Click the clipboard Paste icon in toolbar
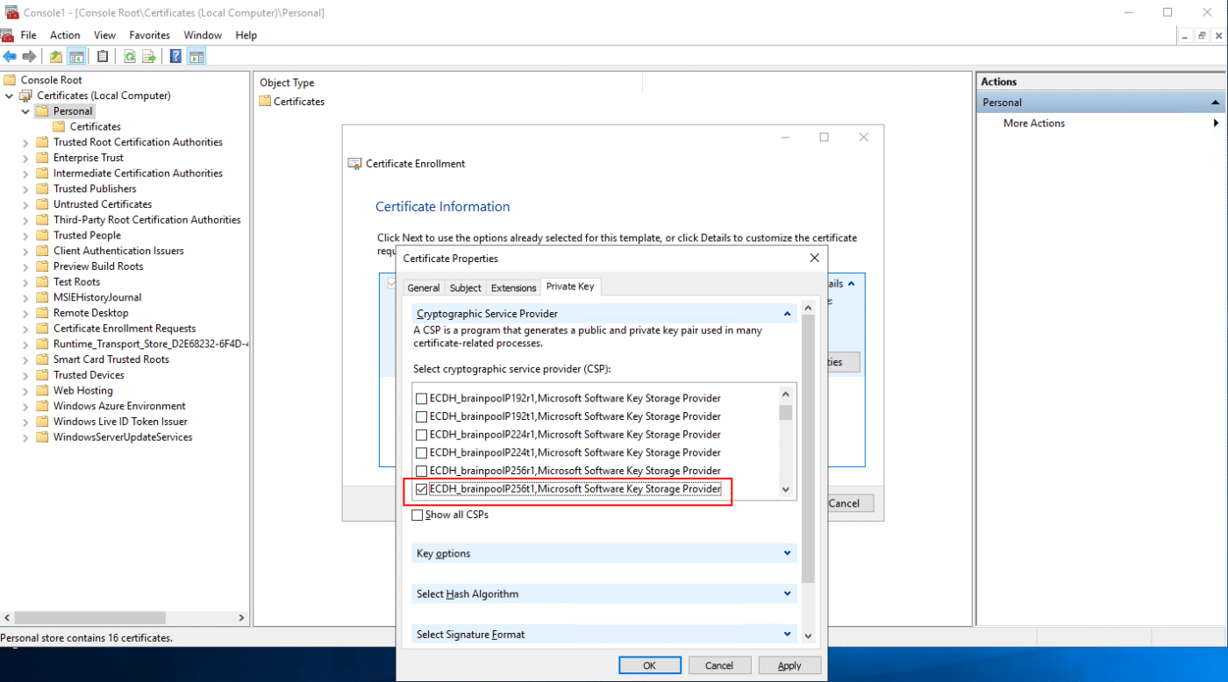 point(103,57)
